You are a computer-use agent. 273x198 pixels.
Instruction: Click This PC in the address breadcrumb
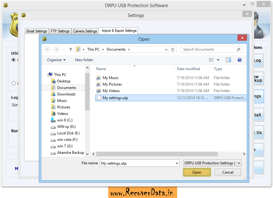point(93,49)
